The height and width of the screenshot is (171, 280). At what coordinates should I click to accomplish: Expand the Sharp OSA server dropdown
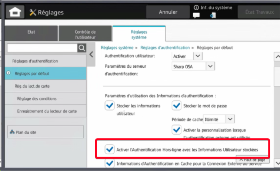pyautogui.click(x=210, y=66)
